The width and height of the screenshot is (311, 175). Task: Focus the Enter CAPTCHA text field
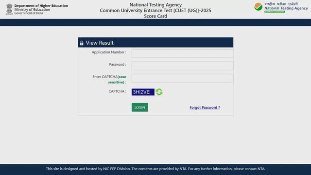182,78
